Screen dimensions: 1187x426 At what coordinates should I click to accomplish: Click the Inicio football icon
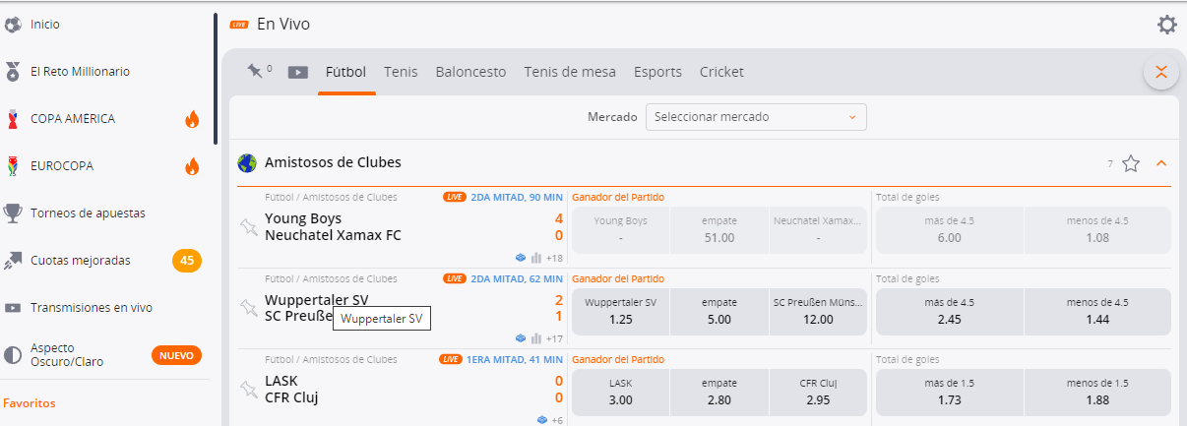coord(13,24)
